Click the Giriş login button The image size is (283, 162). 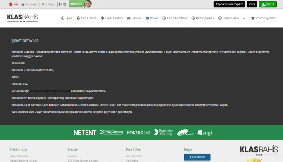click(x=252, y=4)
